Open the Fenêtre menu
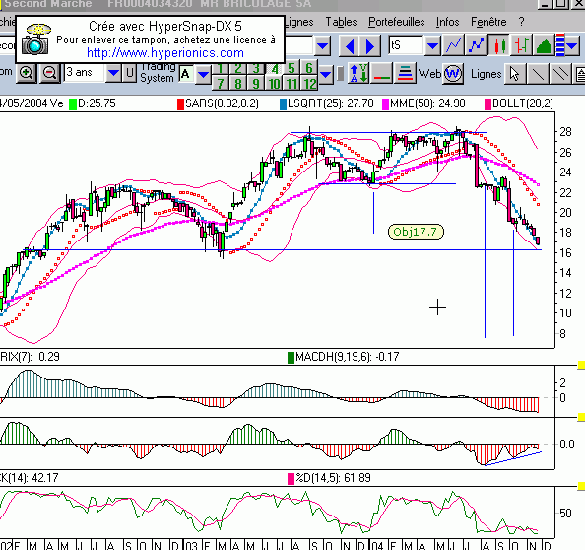Screen dimensions: 585x550 488,22
